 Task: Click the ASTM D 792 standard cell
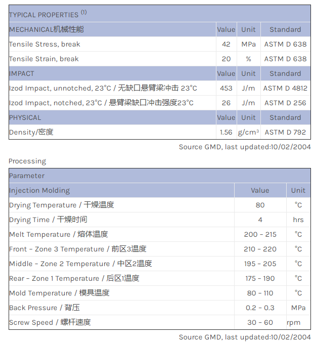point(285,132)
